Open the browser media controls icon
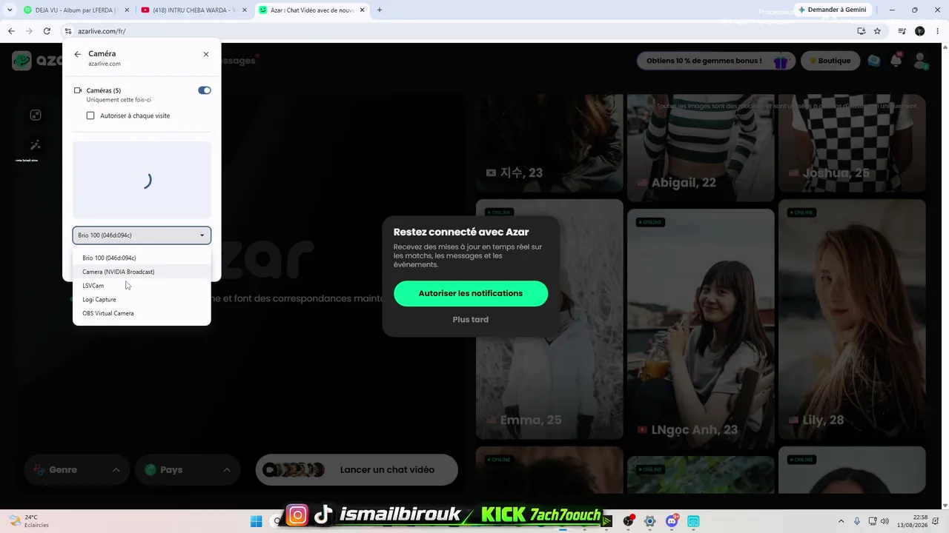Image resolution: width=949 pixels, height=533 pixels. tap(902, 31)
